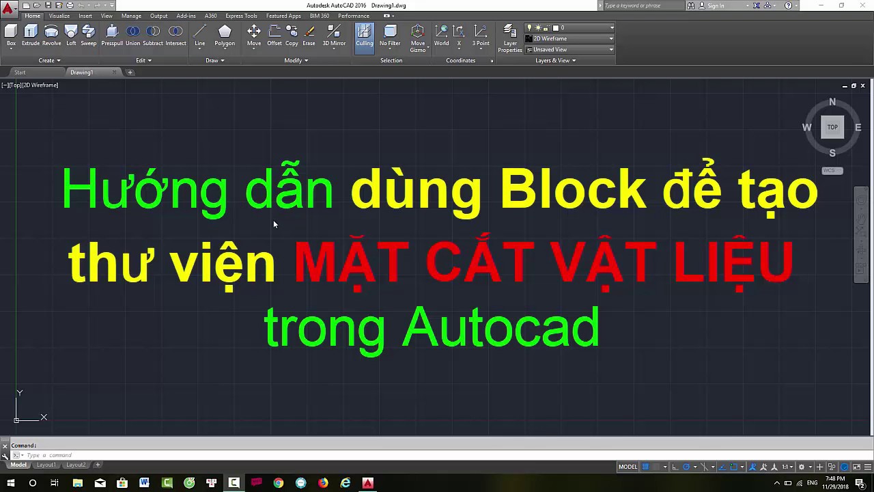
Task: Select the Move Gizmo tool
Action: click(x=418, y=38)
